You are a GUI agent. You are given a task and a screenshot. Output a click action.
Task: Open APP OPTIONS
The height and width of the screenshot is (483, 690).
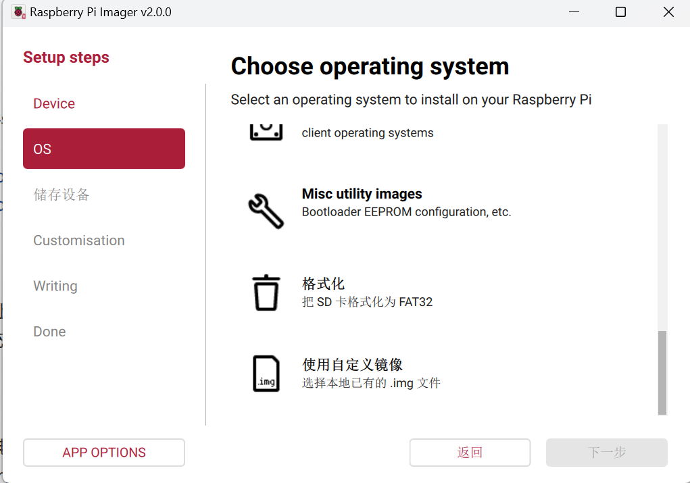(104, 452)
